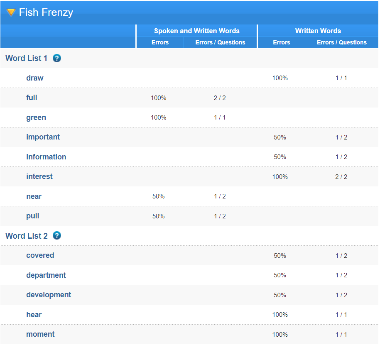
Task: Open the word 'green'
Action: tap(36, 118)
